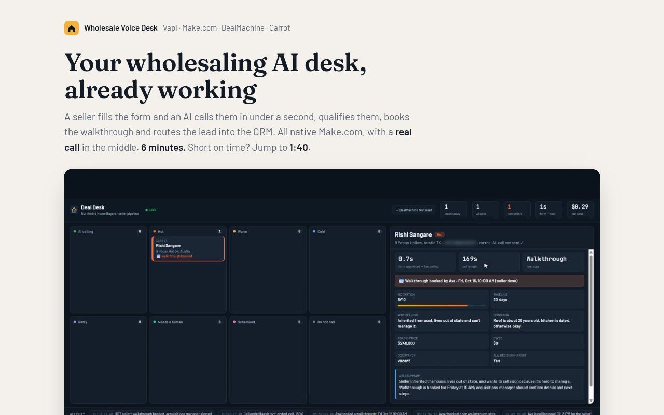Select the AI calling column header
664x415 pixels.
pos(108,231)
